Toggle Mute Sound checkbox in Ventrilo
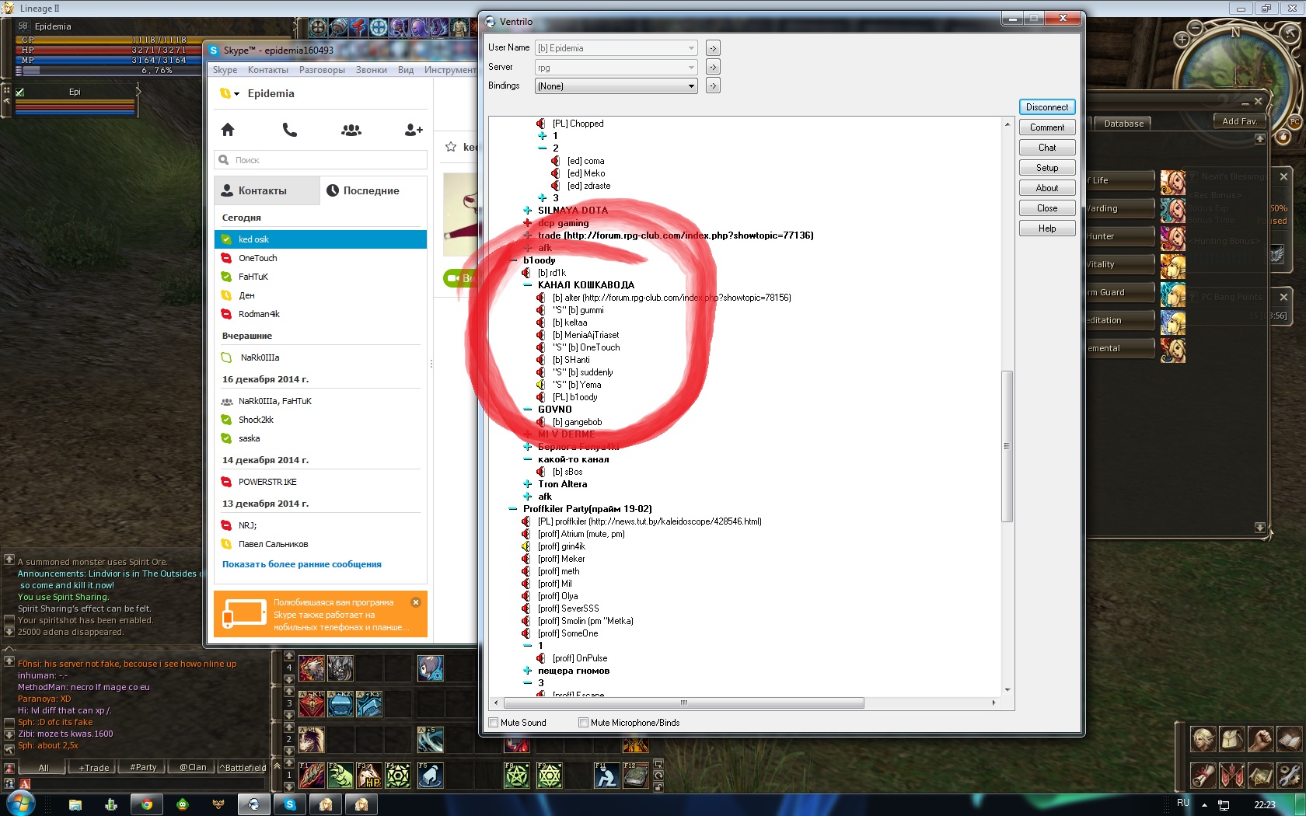Image resolution: width=1306 pixels, height=816 pixels. [493, 723]
